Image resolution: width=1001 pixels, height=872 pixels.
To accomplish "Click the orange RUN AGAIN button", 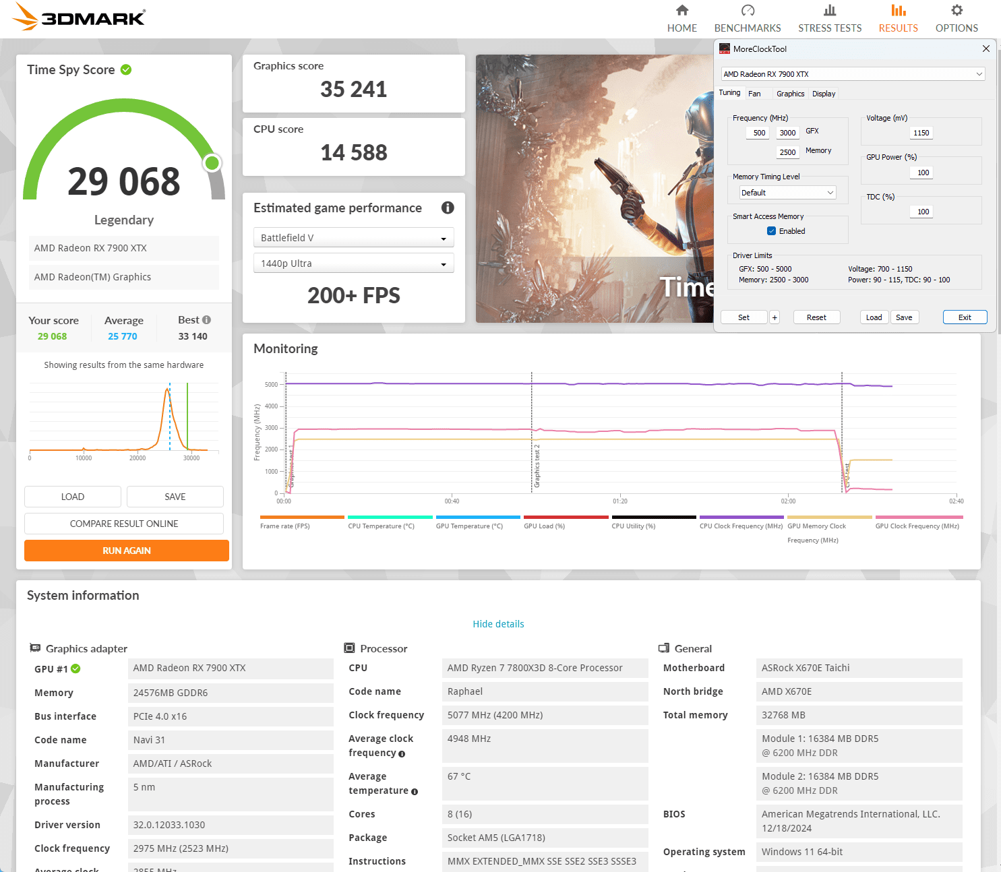I will tap(127, 551).
